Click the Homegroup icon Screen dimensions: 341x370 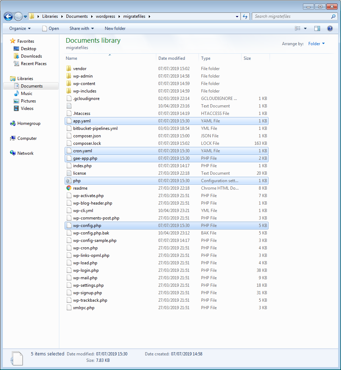[13, 123]
